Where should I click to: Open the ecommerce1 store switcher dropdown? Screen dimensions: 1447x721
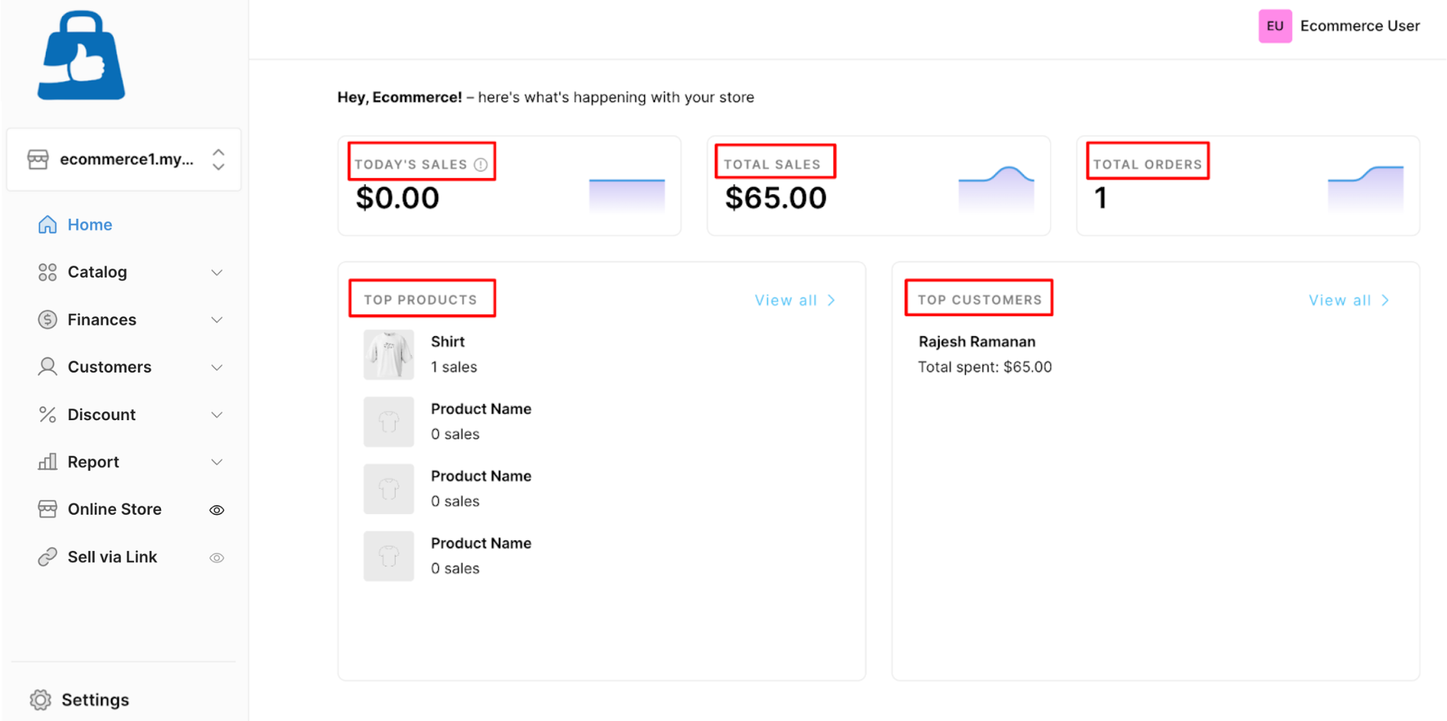pos(124,160)
